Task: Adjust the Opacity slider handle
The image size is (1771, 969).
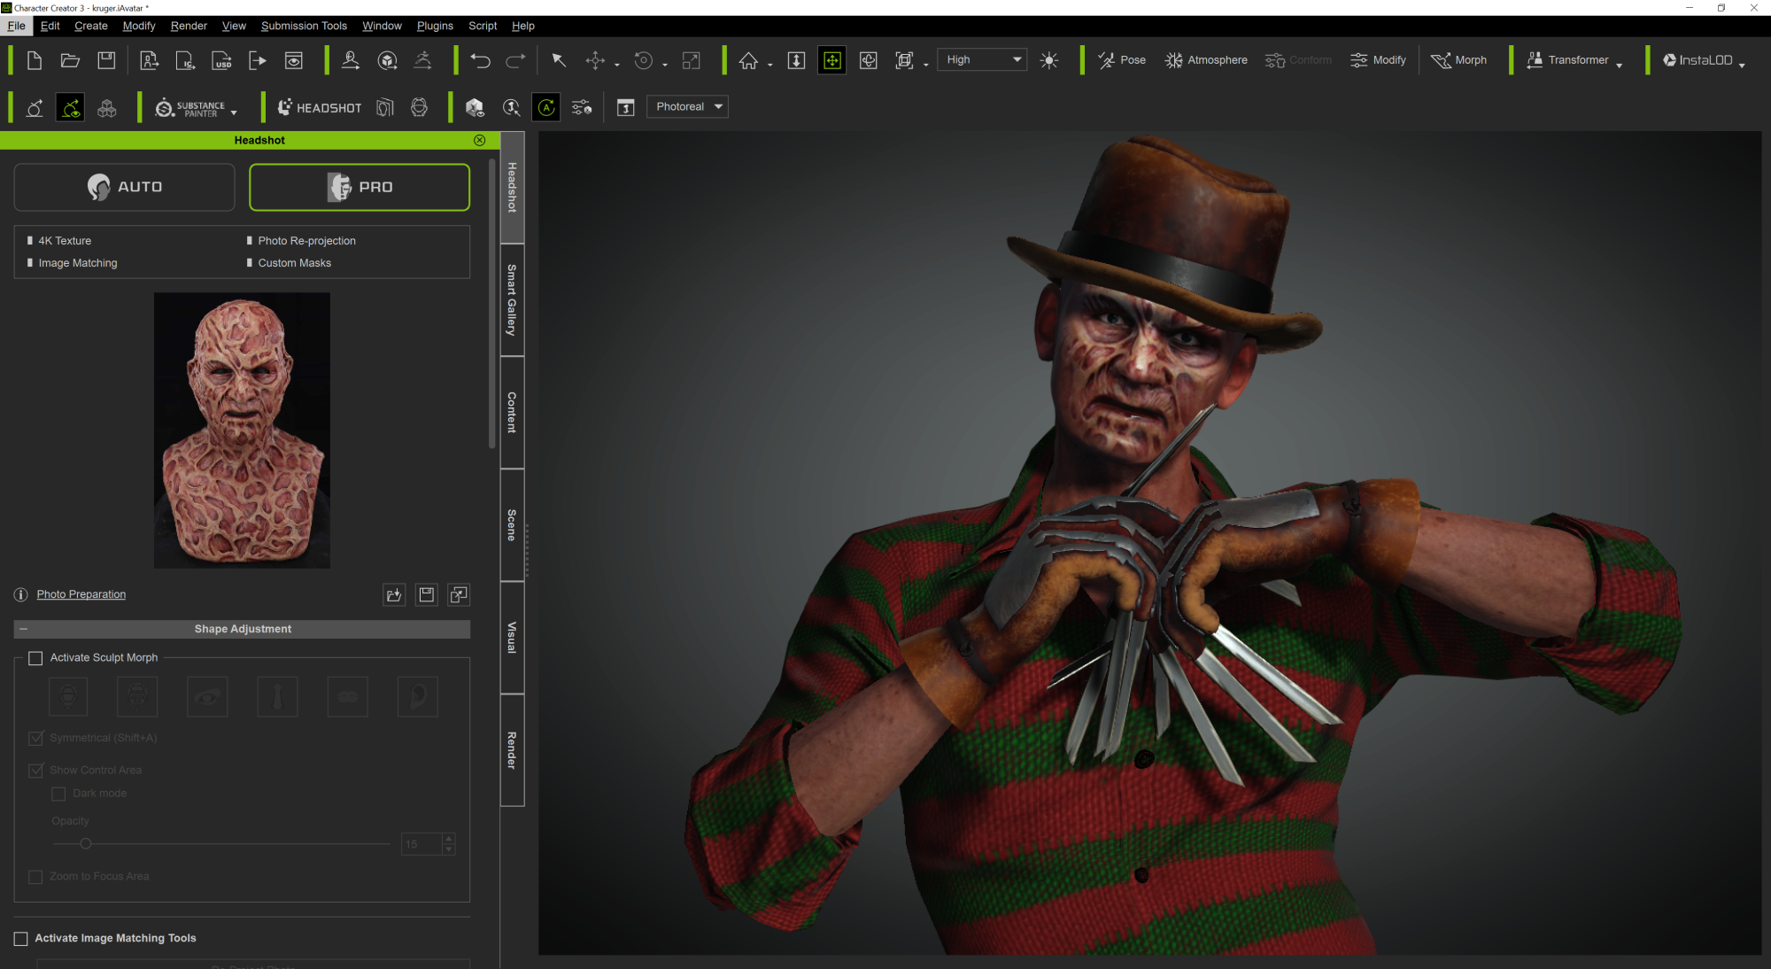Action: click(x=86, y=844)
